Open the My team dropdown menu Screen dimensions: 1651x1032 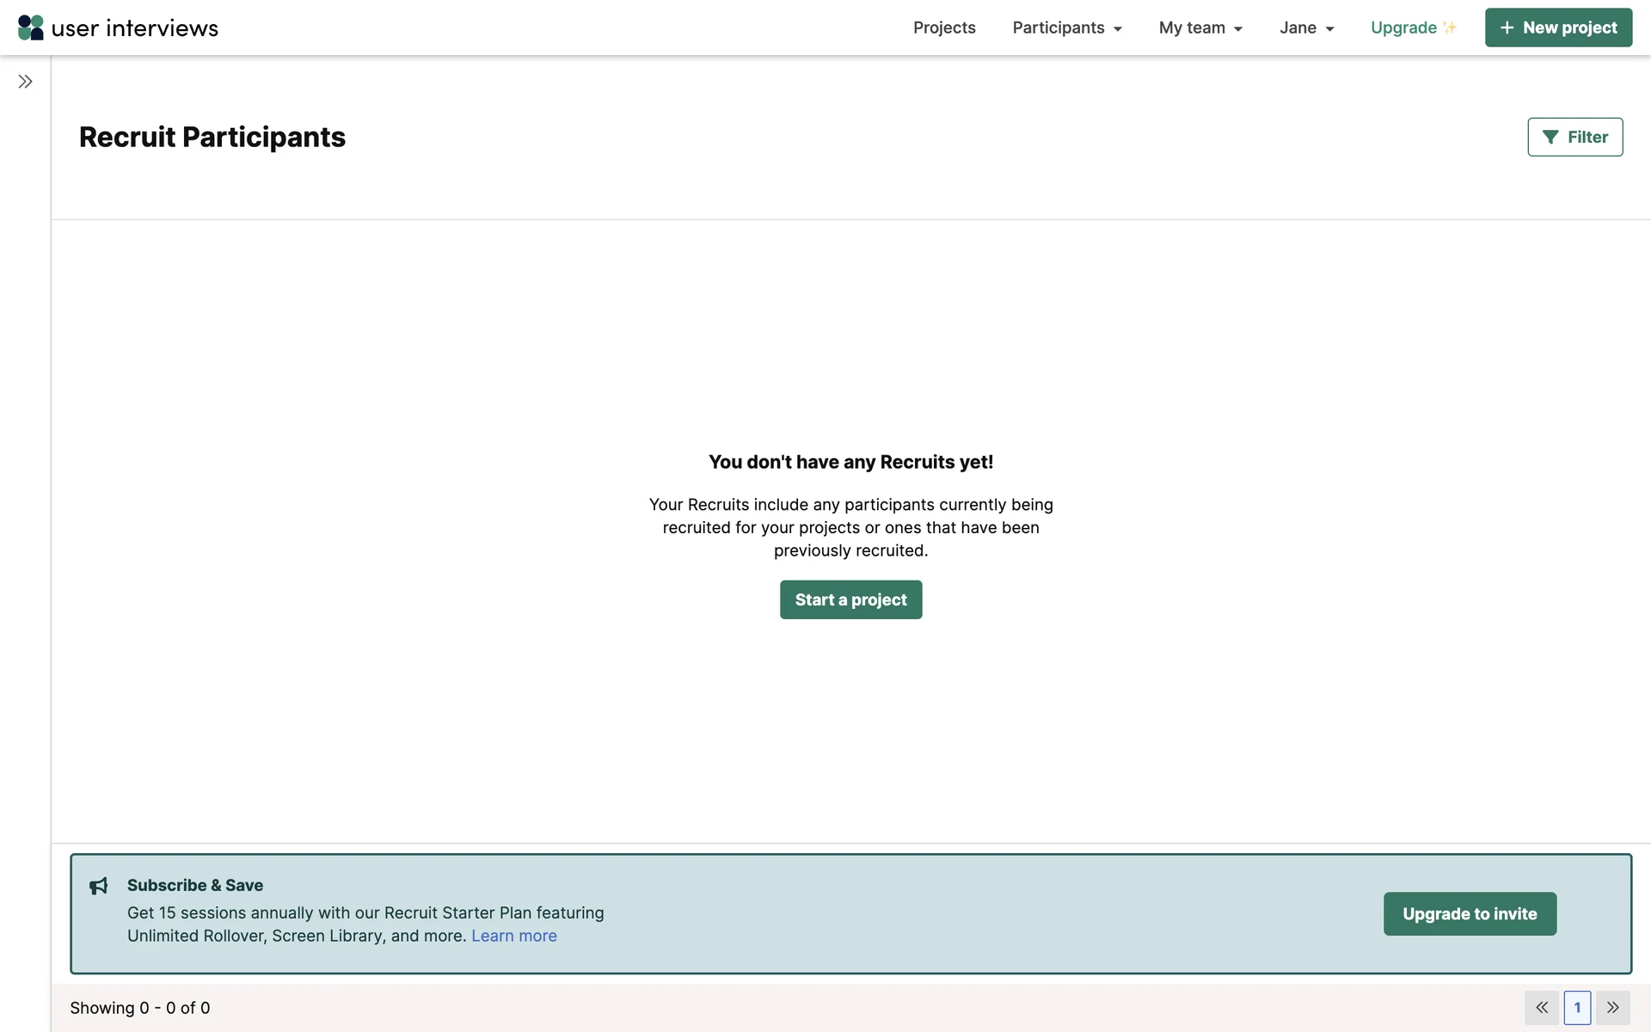click(x=1200, y=28)
